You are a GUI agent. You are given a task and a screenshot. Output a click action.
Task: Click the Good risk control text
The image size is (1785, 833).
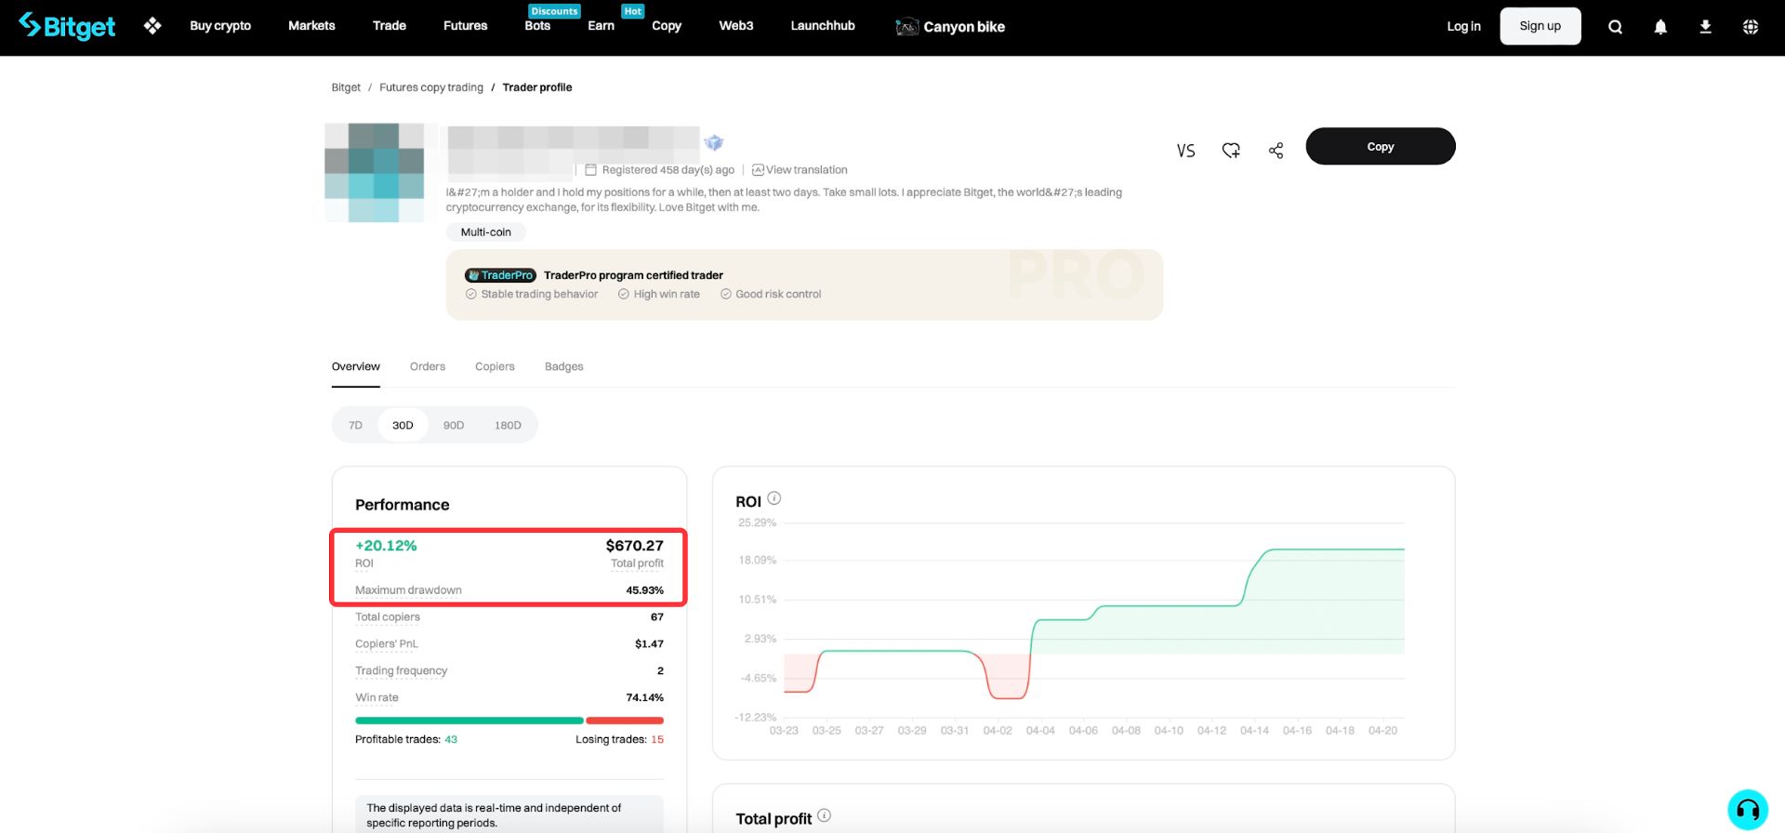[x=778, y=295]
